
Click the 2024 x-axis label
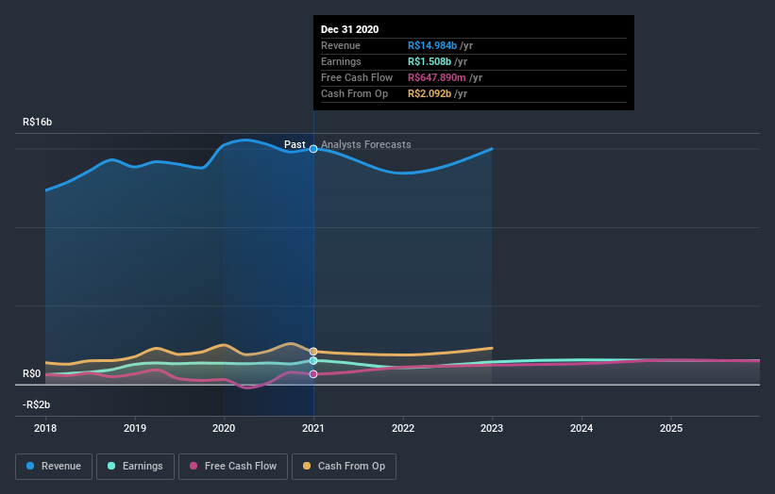point(581,428)
